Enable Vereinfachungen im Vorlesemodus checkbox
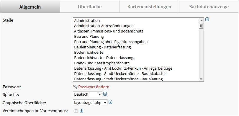Viewport: 239px width, 116px height. (76, 111)
